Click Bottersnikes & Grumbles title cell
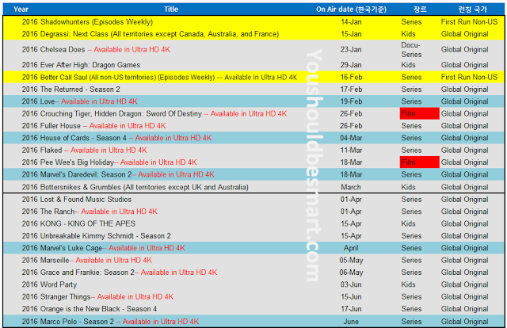 click(x=144, y=187)
